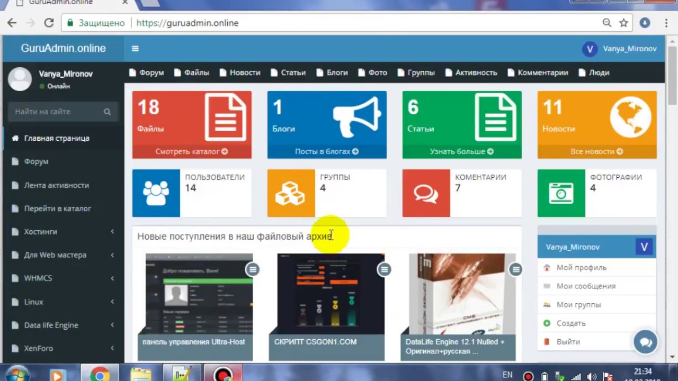The height and width of the screenshot is (381, 678).
Task: Expand the Для Web мастера sidebar section
Action: click(63, 255)
